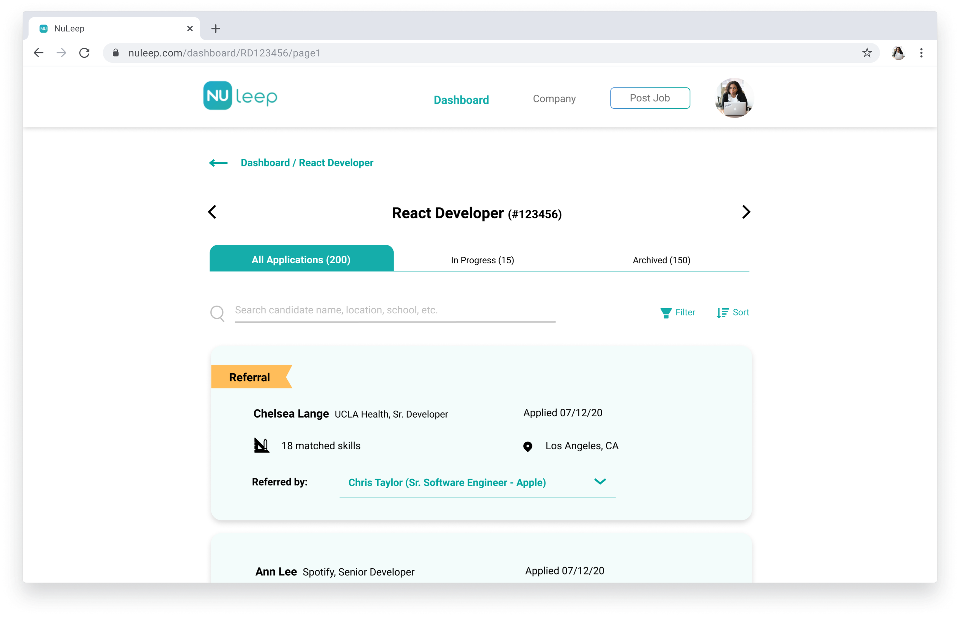
Task: Switch to Archived (150) tab
Action: (x=661, y=260)
